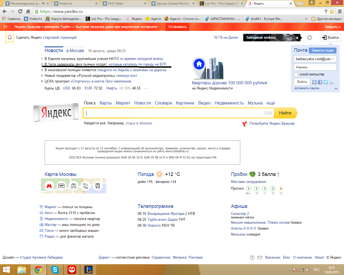Click the Найти search button
Screen dimensions: 344x275
(285, 113)
